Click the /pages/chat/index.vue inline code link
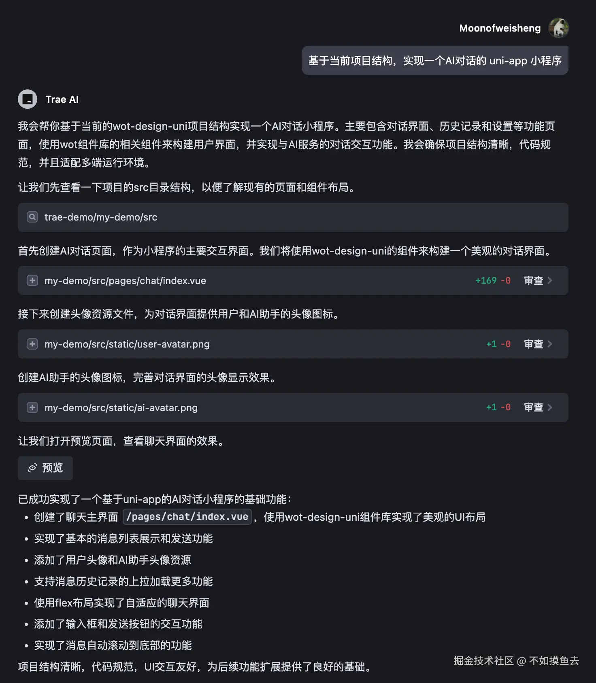Screen dimensions: 596x683 (x=187, y=517)
